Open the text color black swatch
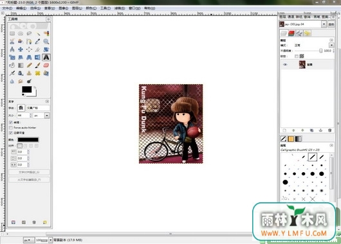The height and width of the screenshot is (244, 341). tap(28, 139)
